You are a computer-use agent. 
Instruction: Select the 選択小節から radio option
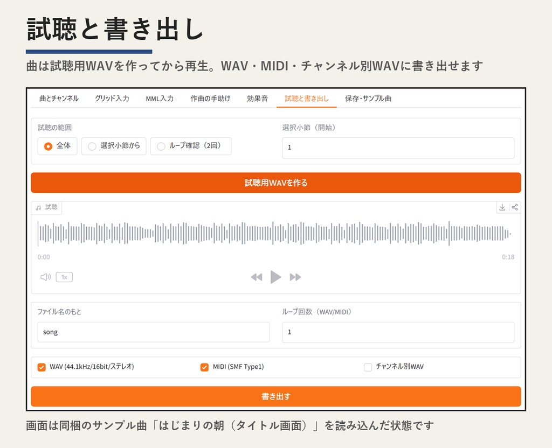coord(114,146)
